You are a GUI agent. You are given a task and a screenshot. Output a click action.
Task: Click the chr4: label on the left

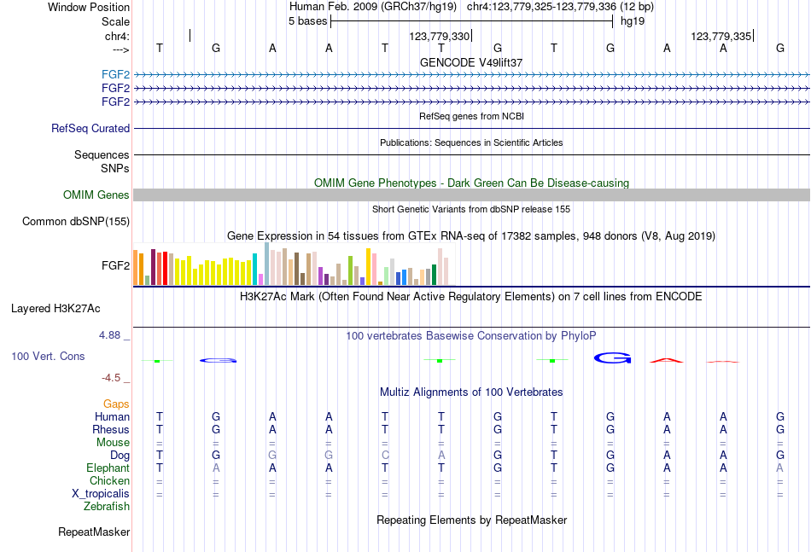(x=117, y=36)
